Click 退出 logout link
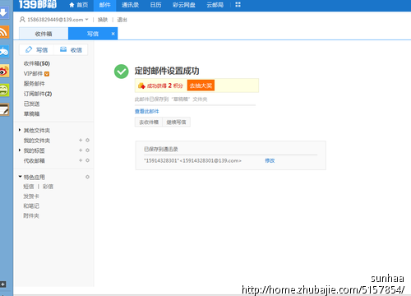Viewport: 411px width, 296px height. 122,20
